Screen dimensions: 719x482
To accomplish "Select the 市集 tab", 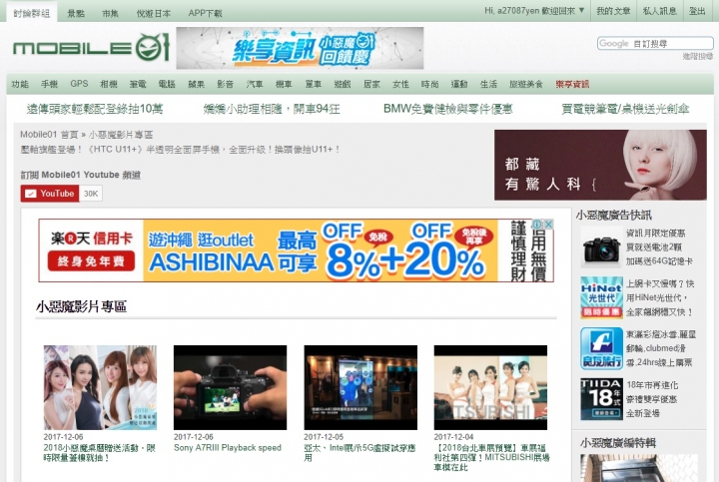I will tap(110, 13).
